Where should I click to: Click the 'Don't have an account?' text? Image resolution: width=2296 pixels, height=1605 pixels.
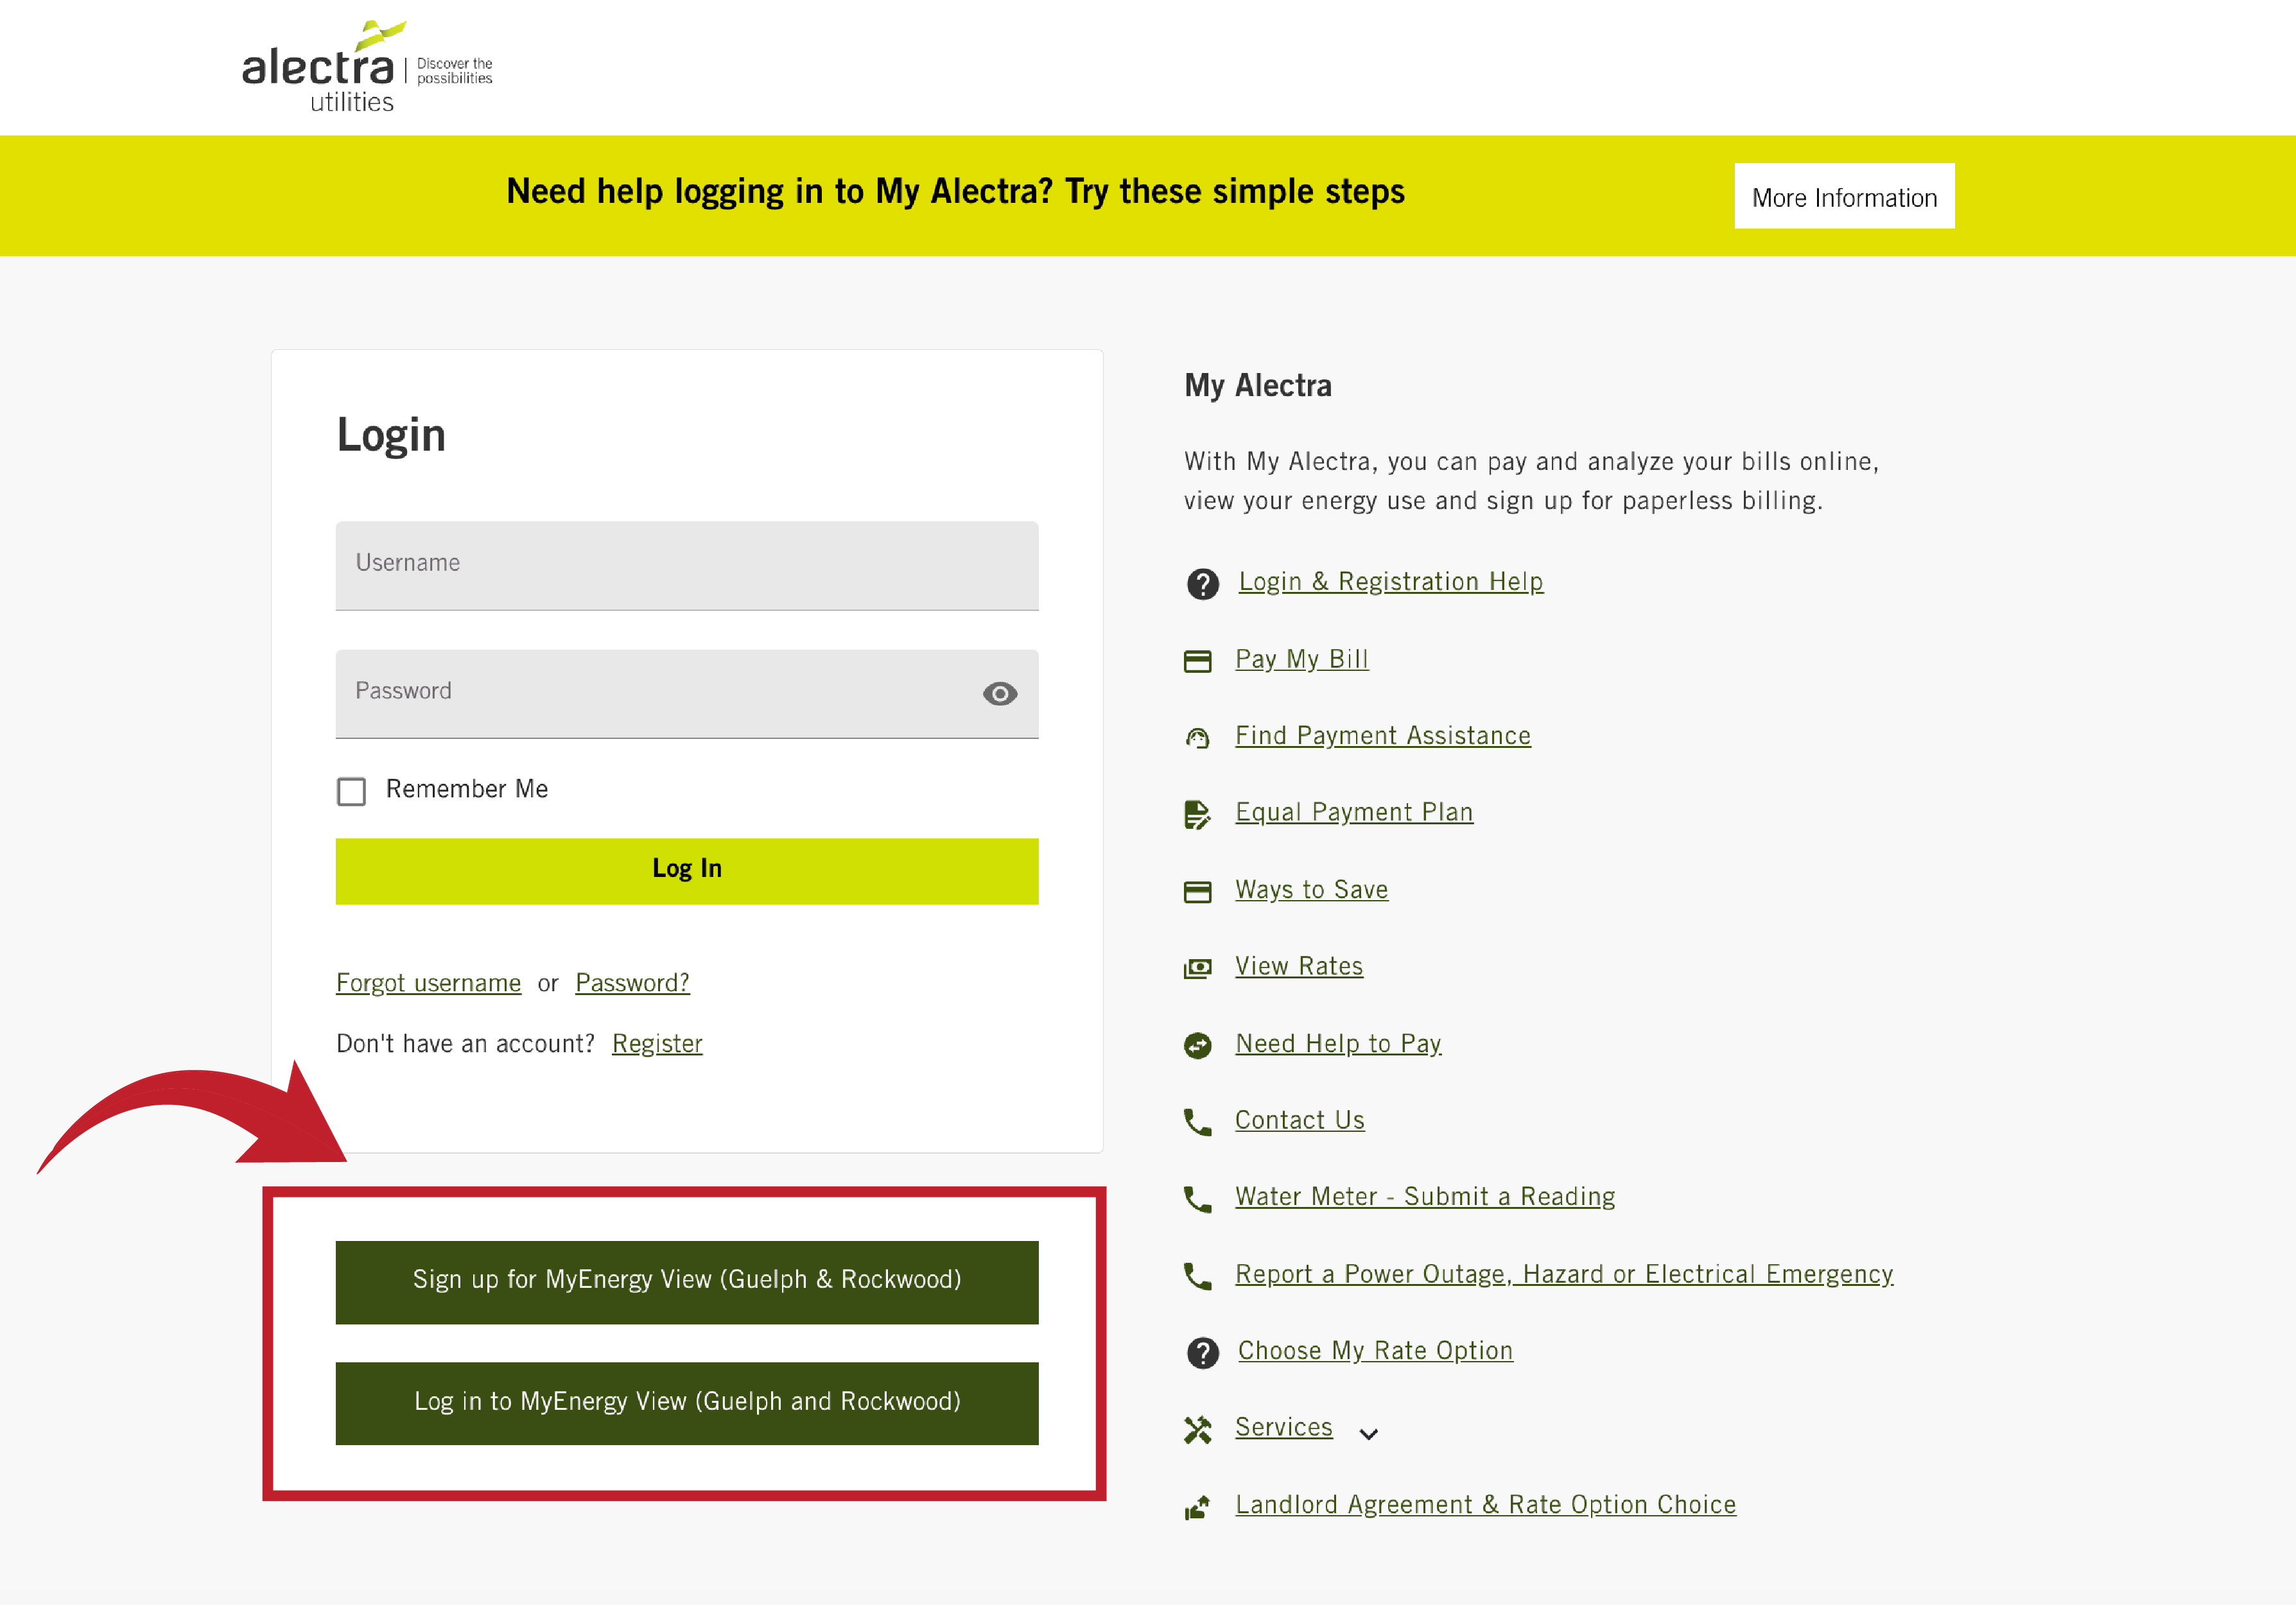[x=465, y=1044]
